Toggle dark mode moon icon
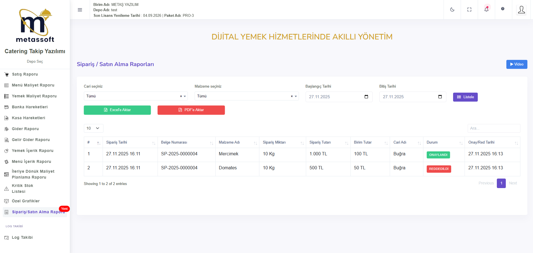 coord(452,10)
